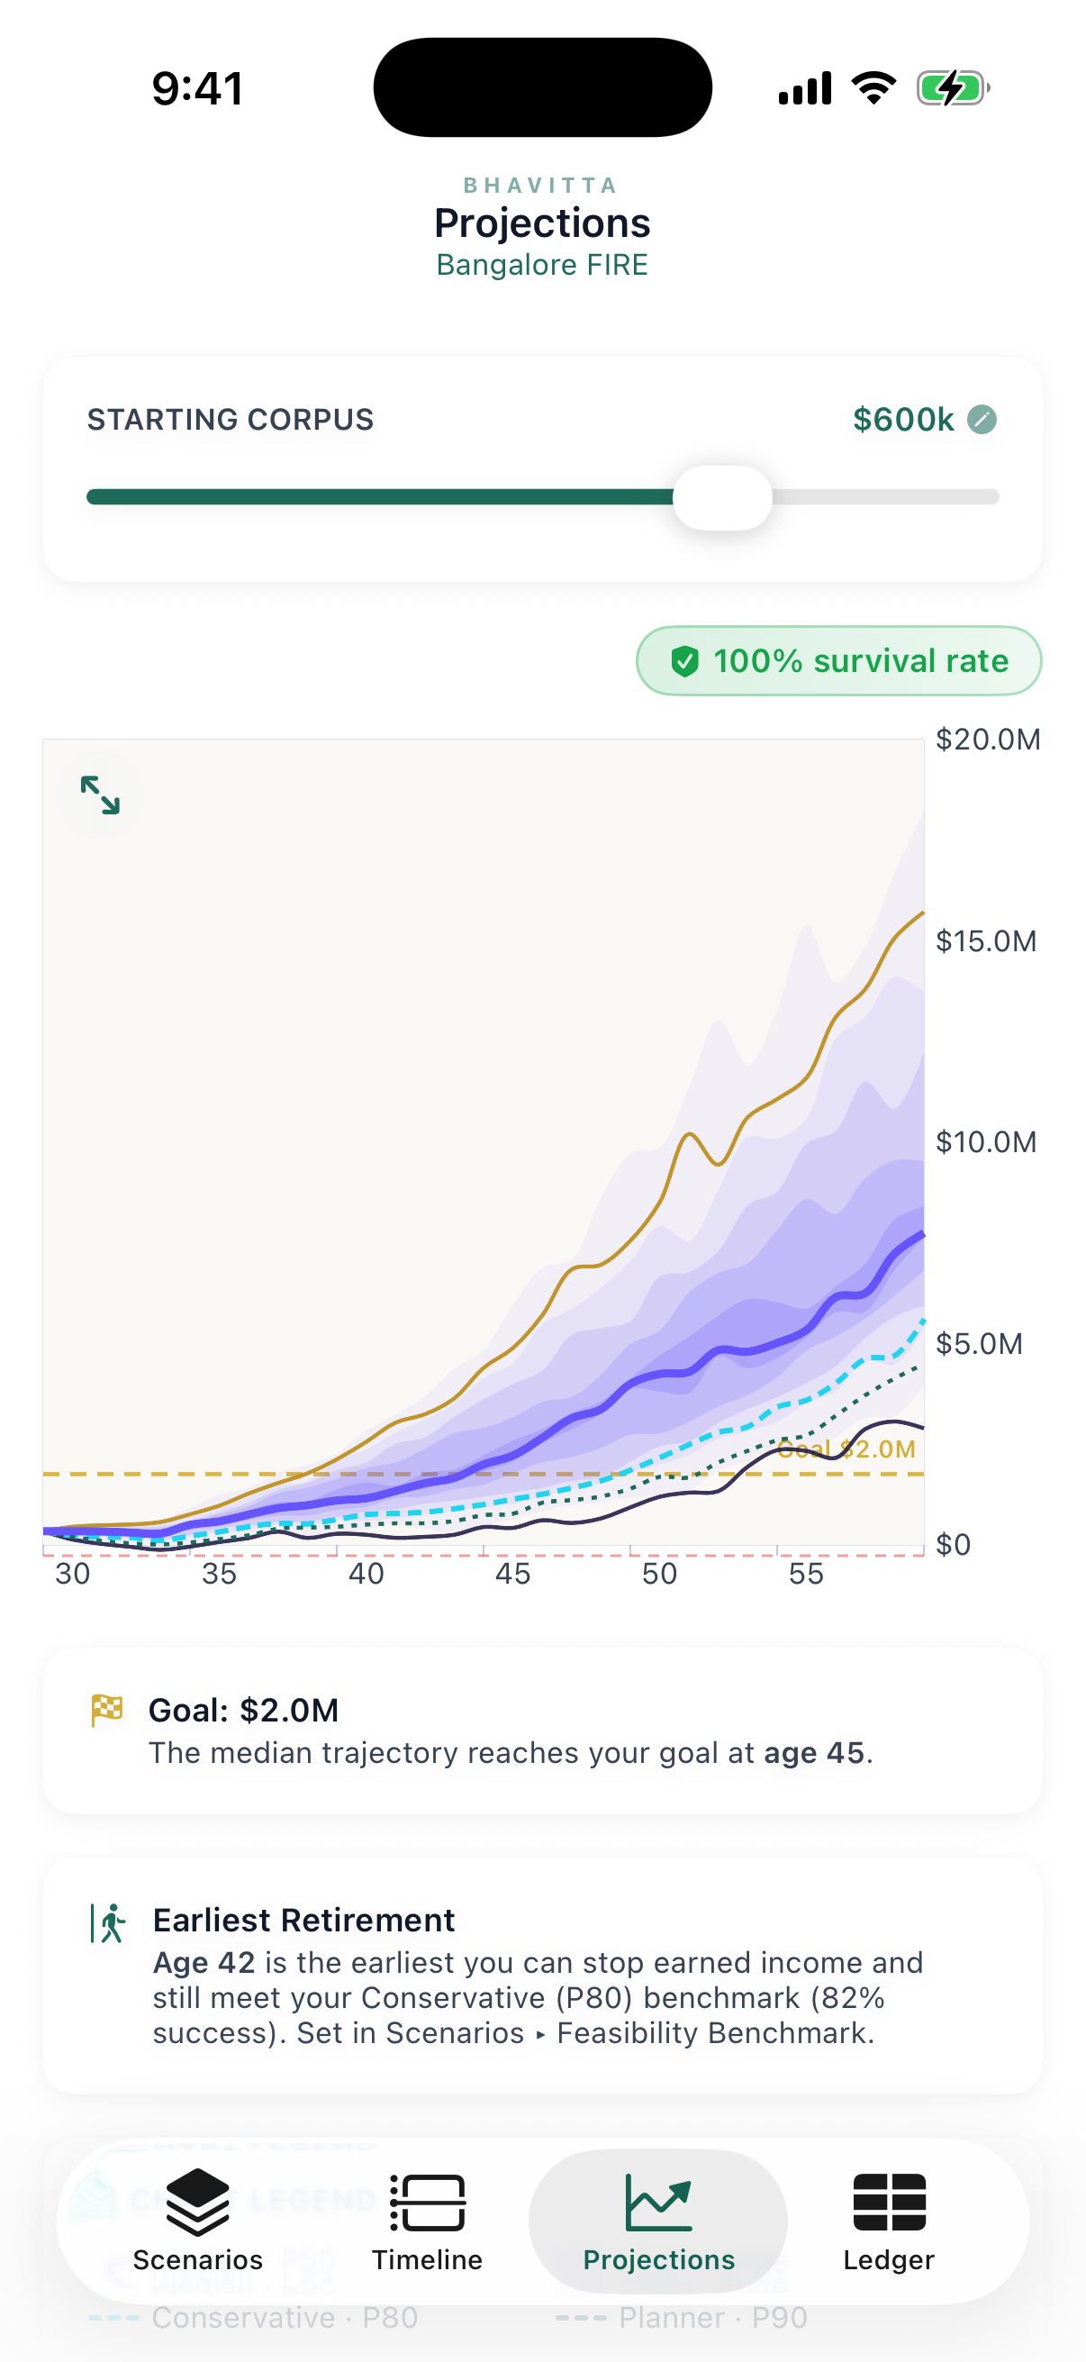
Task: Tap the $5.0M y-axis label
Action: click(979, 1344)
